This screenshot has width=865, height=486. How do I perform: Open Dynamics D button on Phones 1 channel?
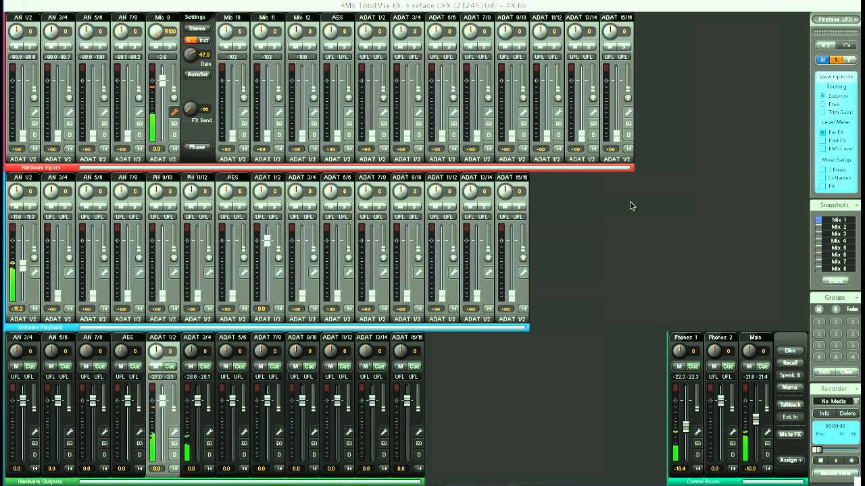698,454
